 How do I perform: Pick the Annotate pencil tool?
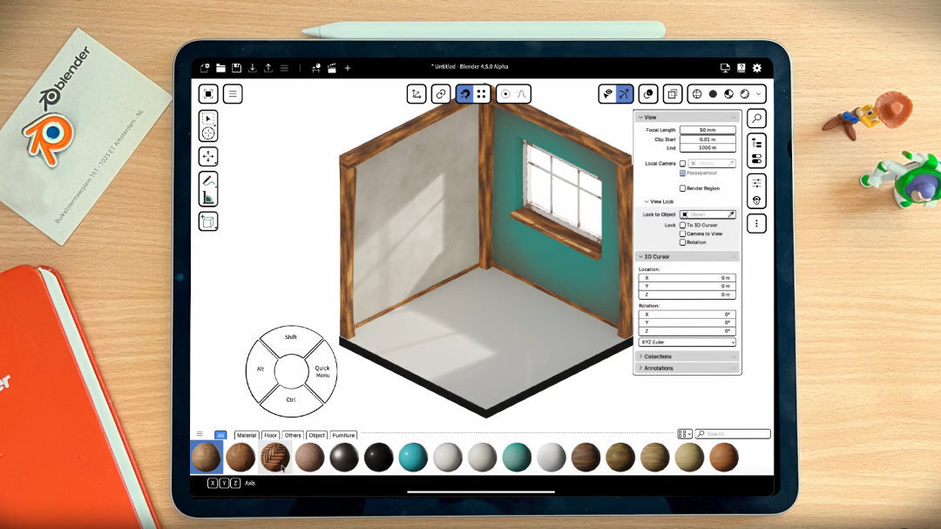pos(208,181)
